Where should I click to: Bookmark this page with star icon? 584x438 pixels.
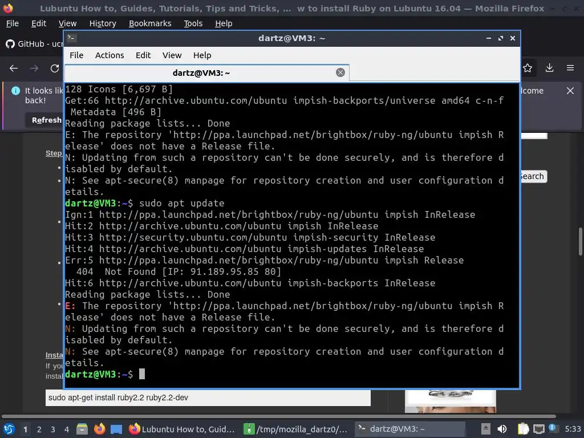[528, 68]
